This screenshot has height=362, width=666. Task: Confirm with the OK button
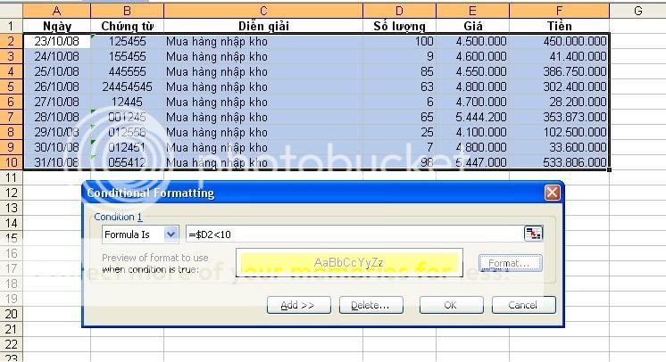click(x=451, y=305)
